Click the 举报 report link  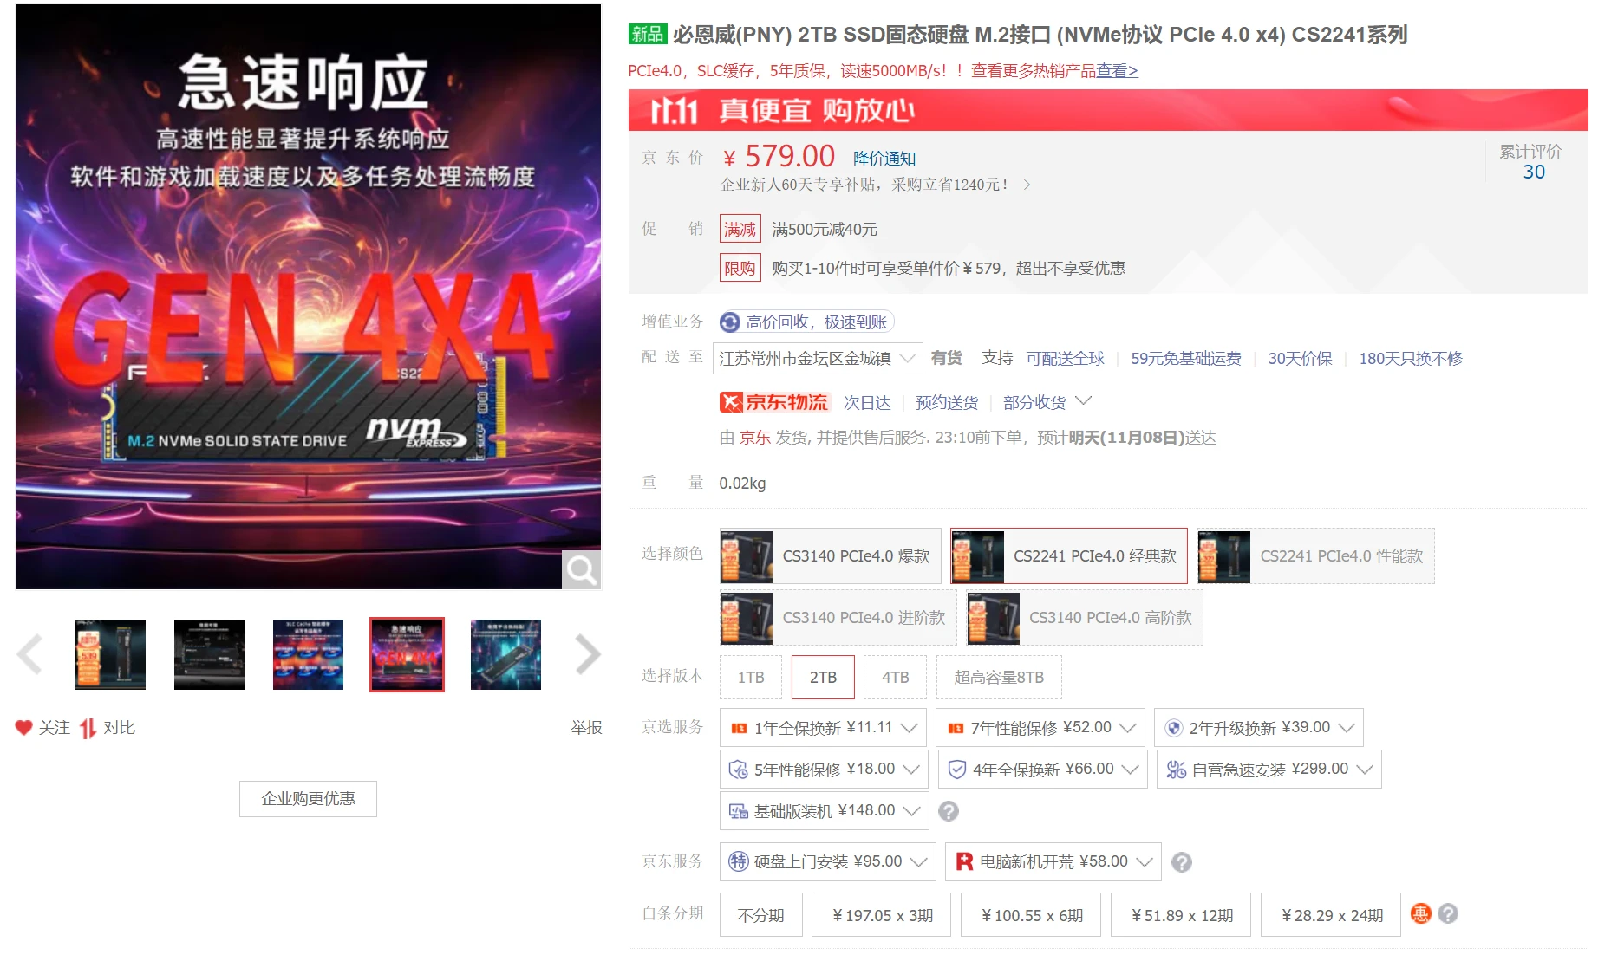tap(586, 728)
